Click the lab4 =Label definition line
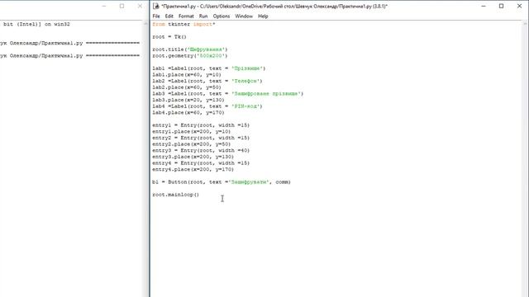The width and height of the screenshot is (529, 297). coord(207,106)
